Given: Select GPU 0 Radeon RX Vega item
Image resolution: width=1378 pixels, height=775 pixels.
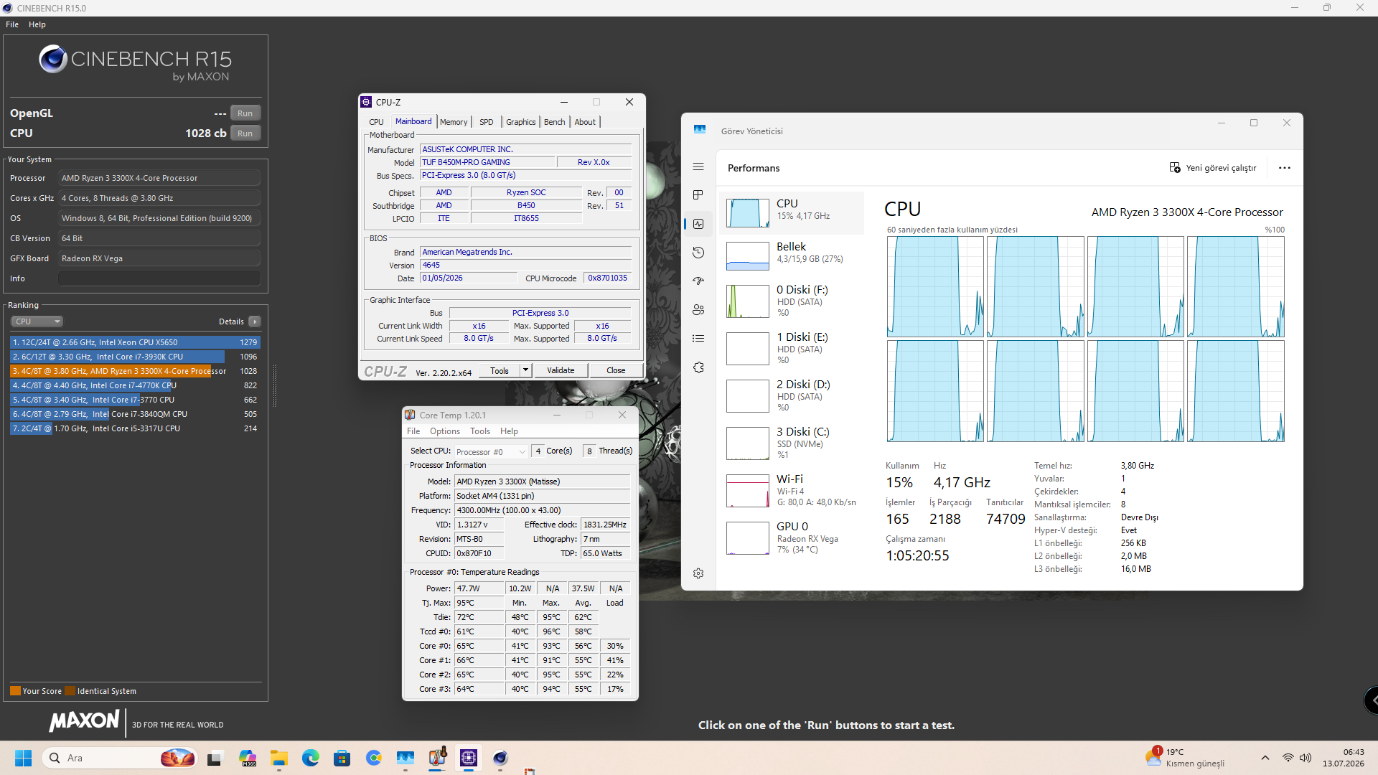Looking at the screenshot, I should click(x=792, y=537).
